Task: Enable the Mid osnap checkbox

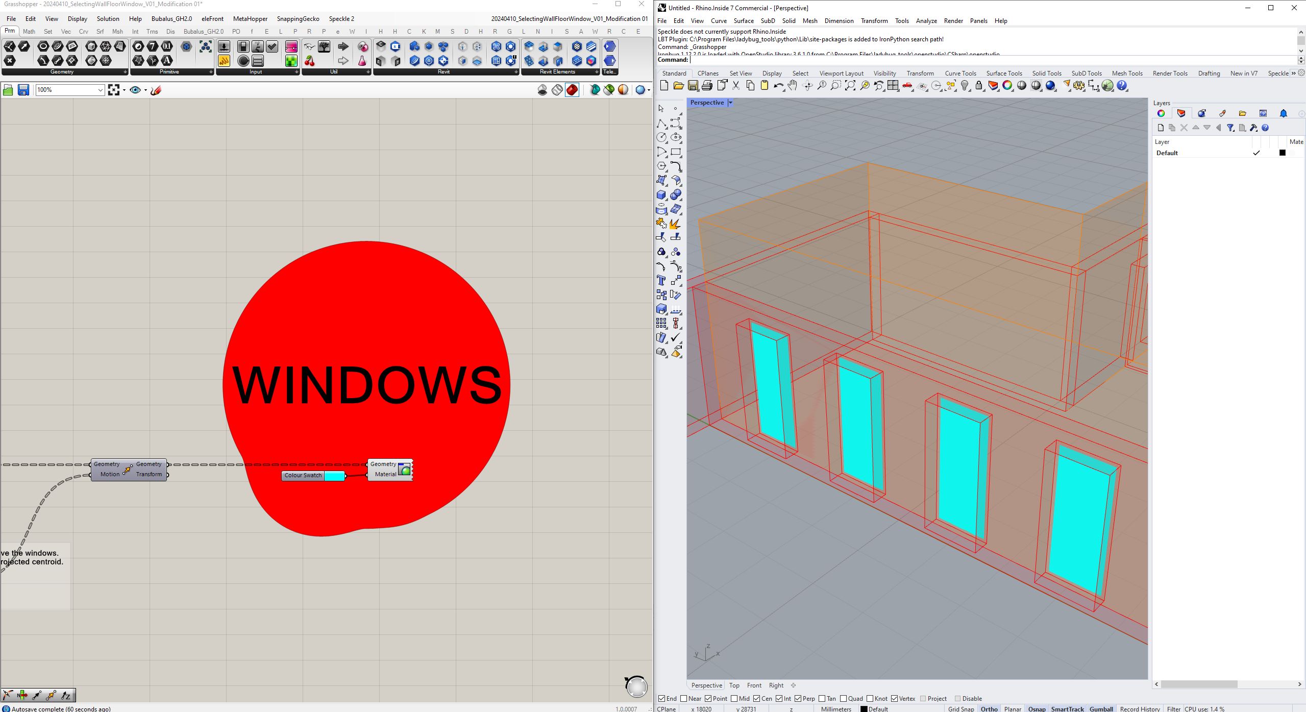Action: (x=734, y=699)
